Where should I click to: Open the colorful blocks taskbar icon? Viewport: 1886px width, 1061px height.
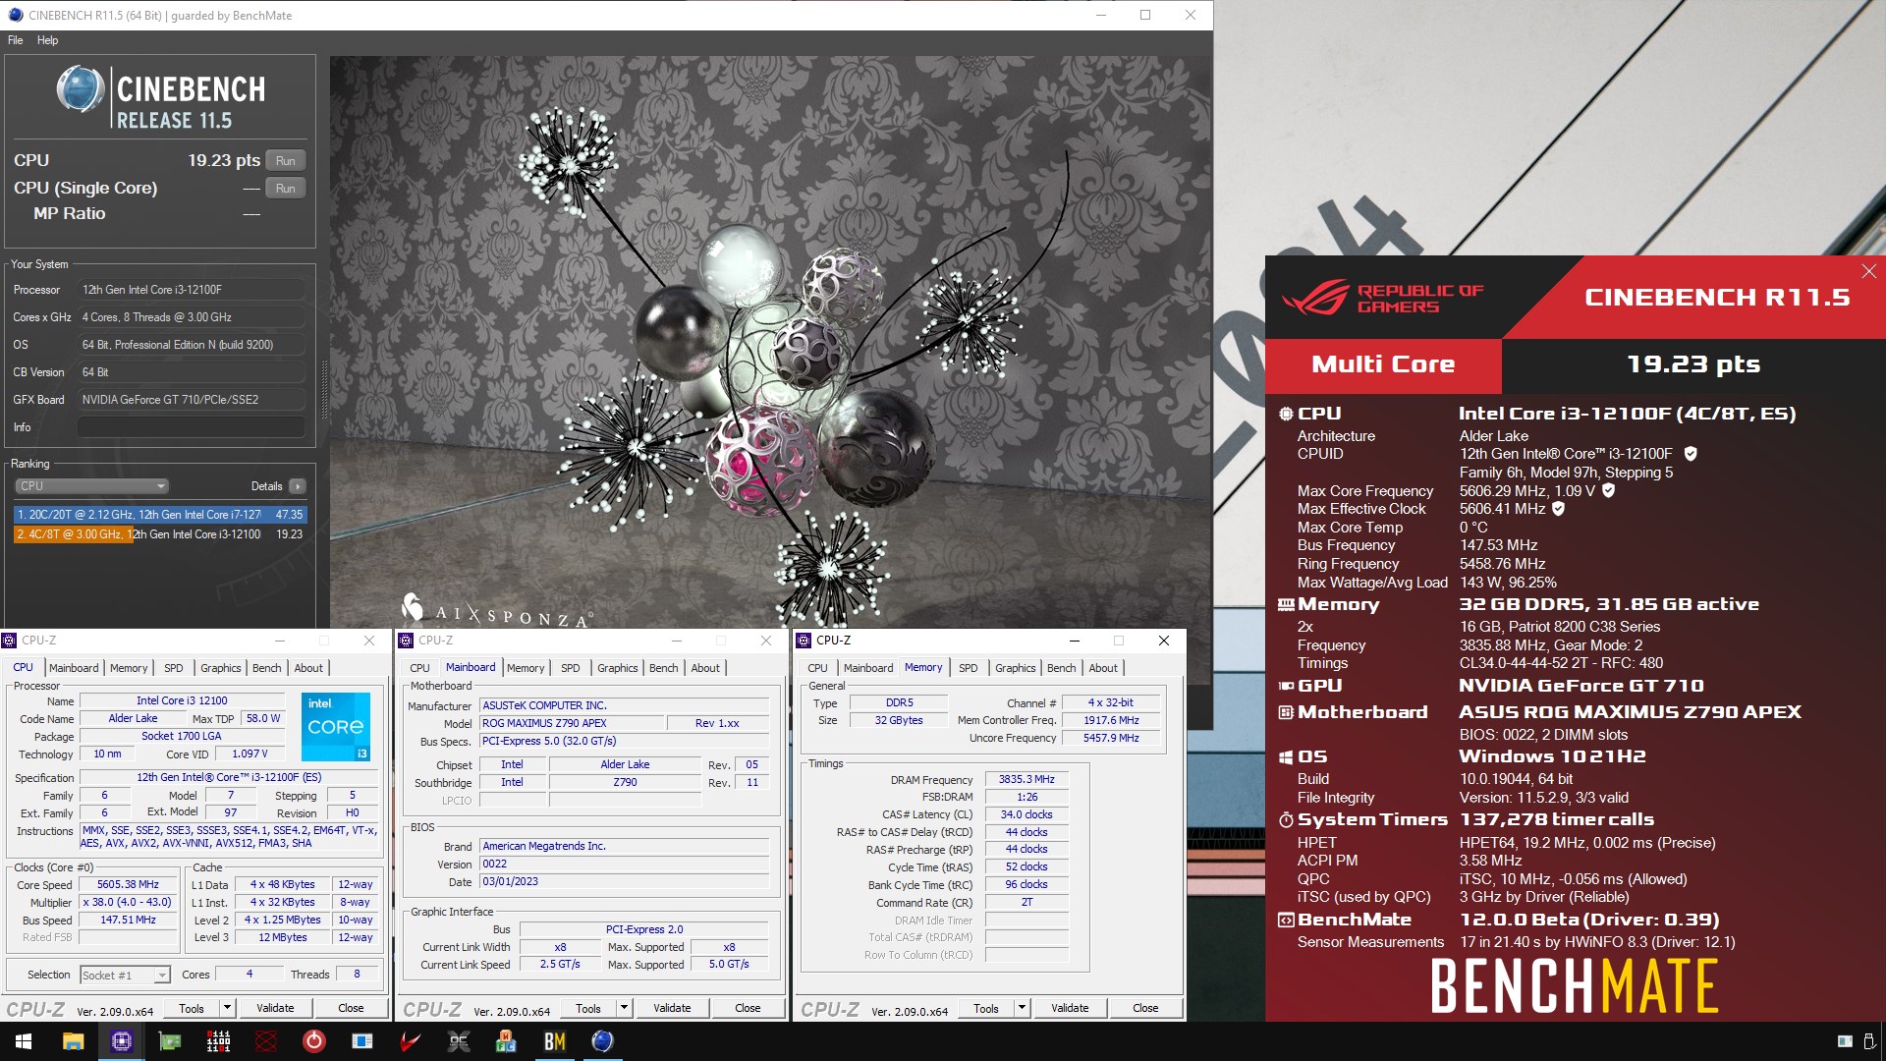pos(506,1041)
